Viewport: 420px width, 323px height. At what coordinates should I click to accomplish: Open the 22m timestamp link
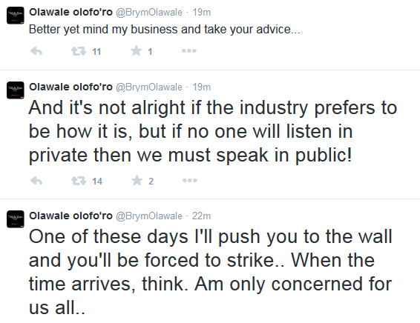coord(201,216)
